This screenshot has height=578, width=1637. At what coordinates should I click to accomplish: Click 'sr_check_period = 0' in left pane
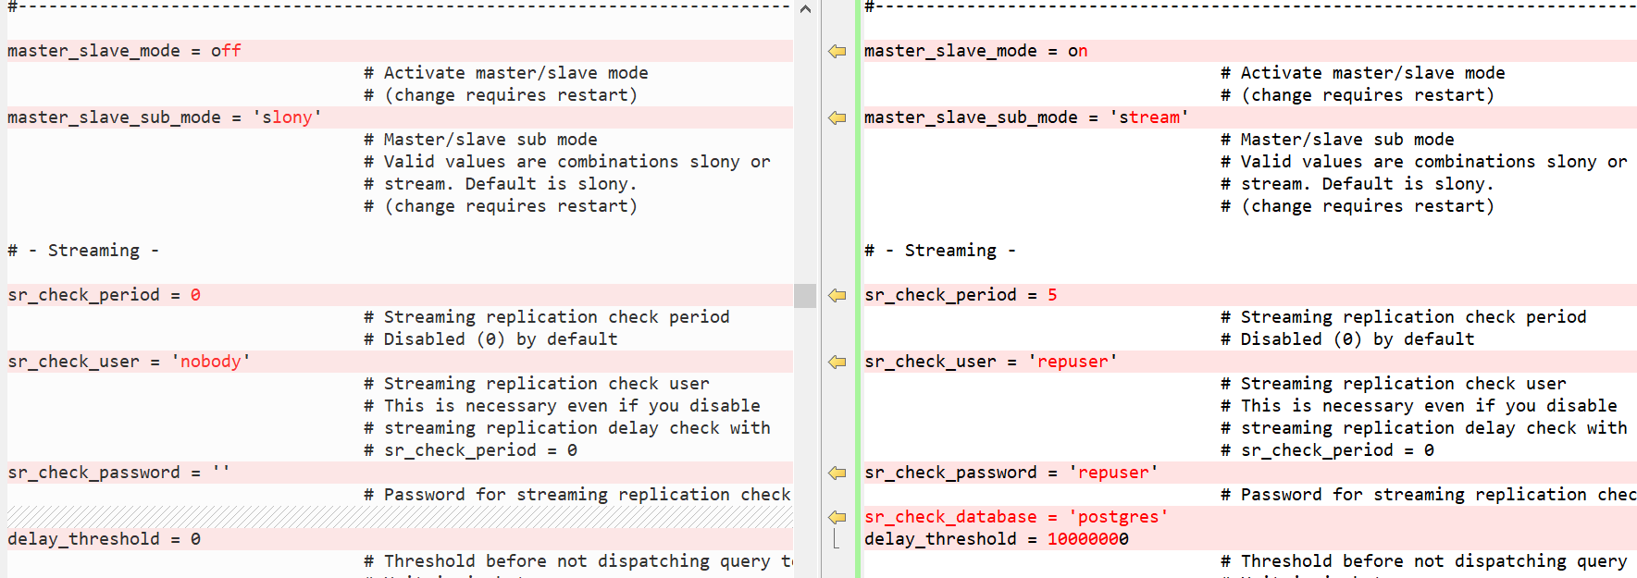pos(104,295)
